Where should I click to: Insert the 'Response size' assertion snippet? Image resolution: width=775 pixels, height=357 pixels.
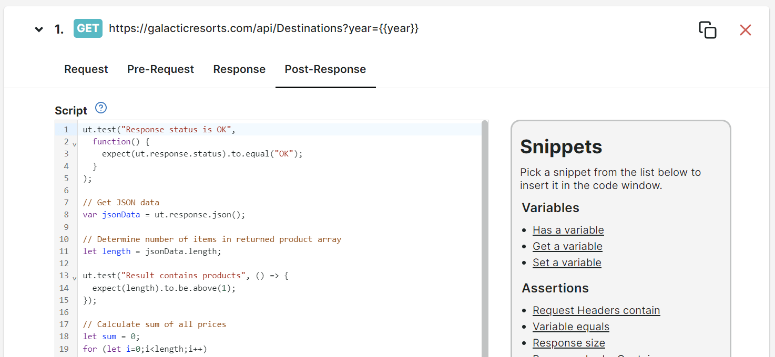[569, 343]
